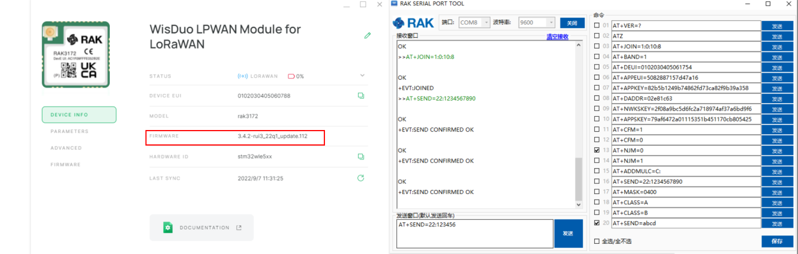Uncheck checkbox 20 for AT+SEND=abcd
Image resolution: width=798 pixels, height=254 pixels.
pyautogui.click(x=597, y=223)
